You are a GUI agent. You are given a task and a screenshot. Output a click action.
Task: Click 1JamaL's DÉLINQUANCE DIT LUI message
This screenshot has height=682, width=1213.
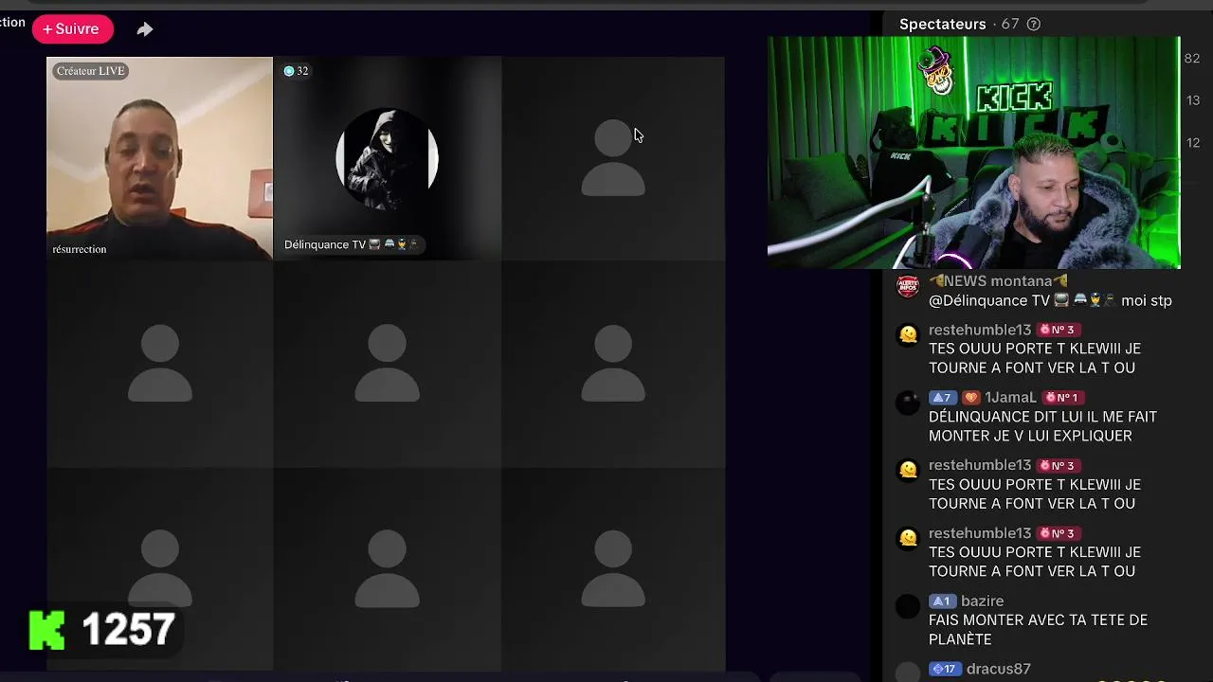pos(1042,426)
